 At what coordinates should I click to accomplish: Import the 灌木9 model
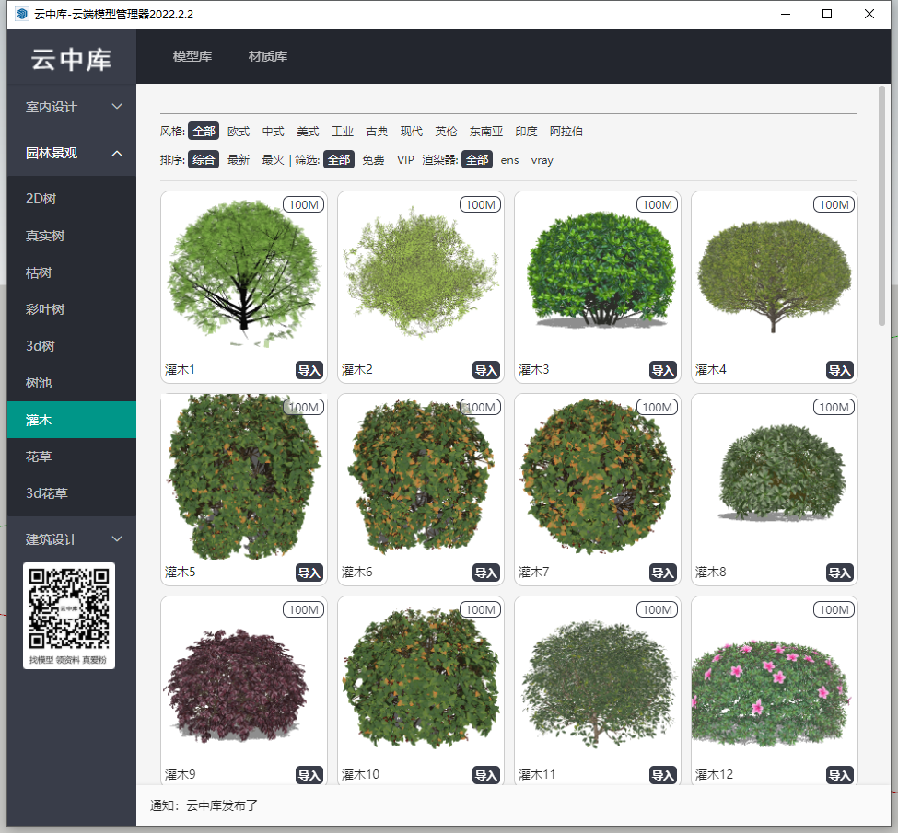pyautogui.click(x=309, y=775)
